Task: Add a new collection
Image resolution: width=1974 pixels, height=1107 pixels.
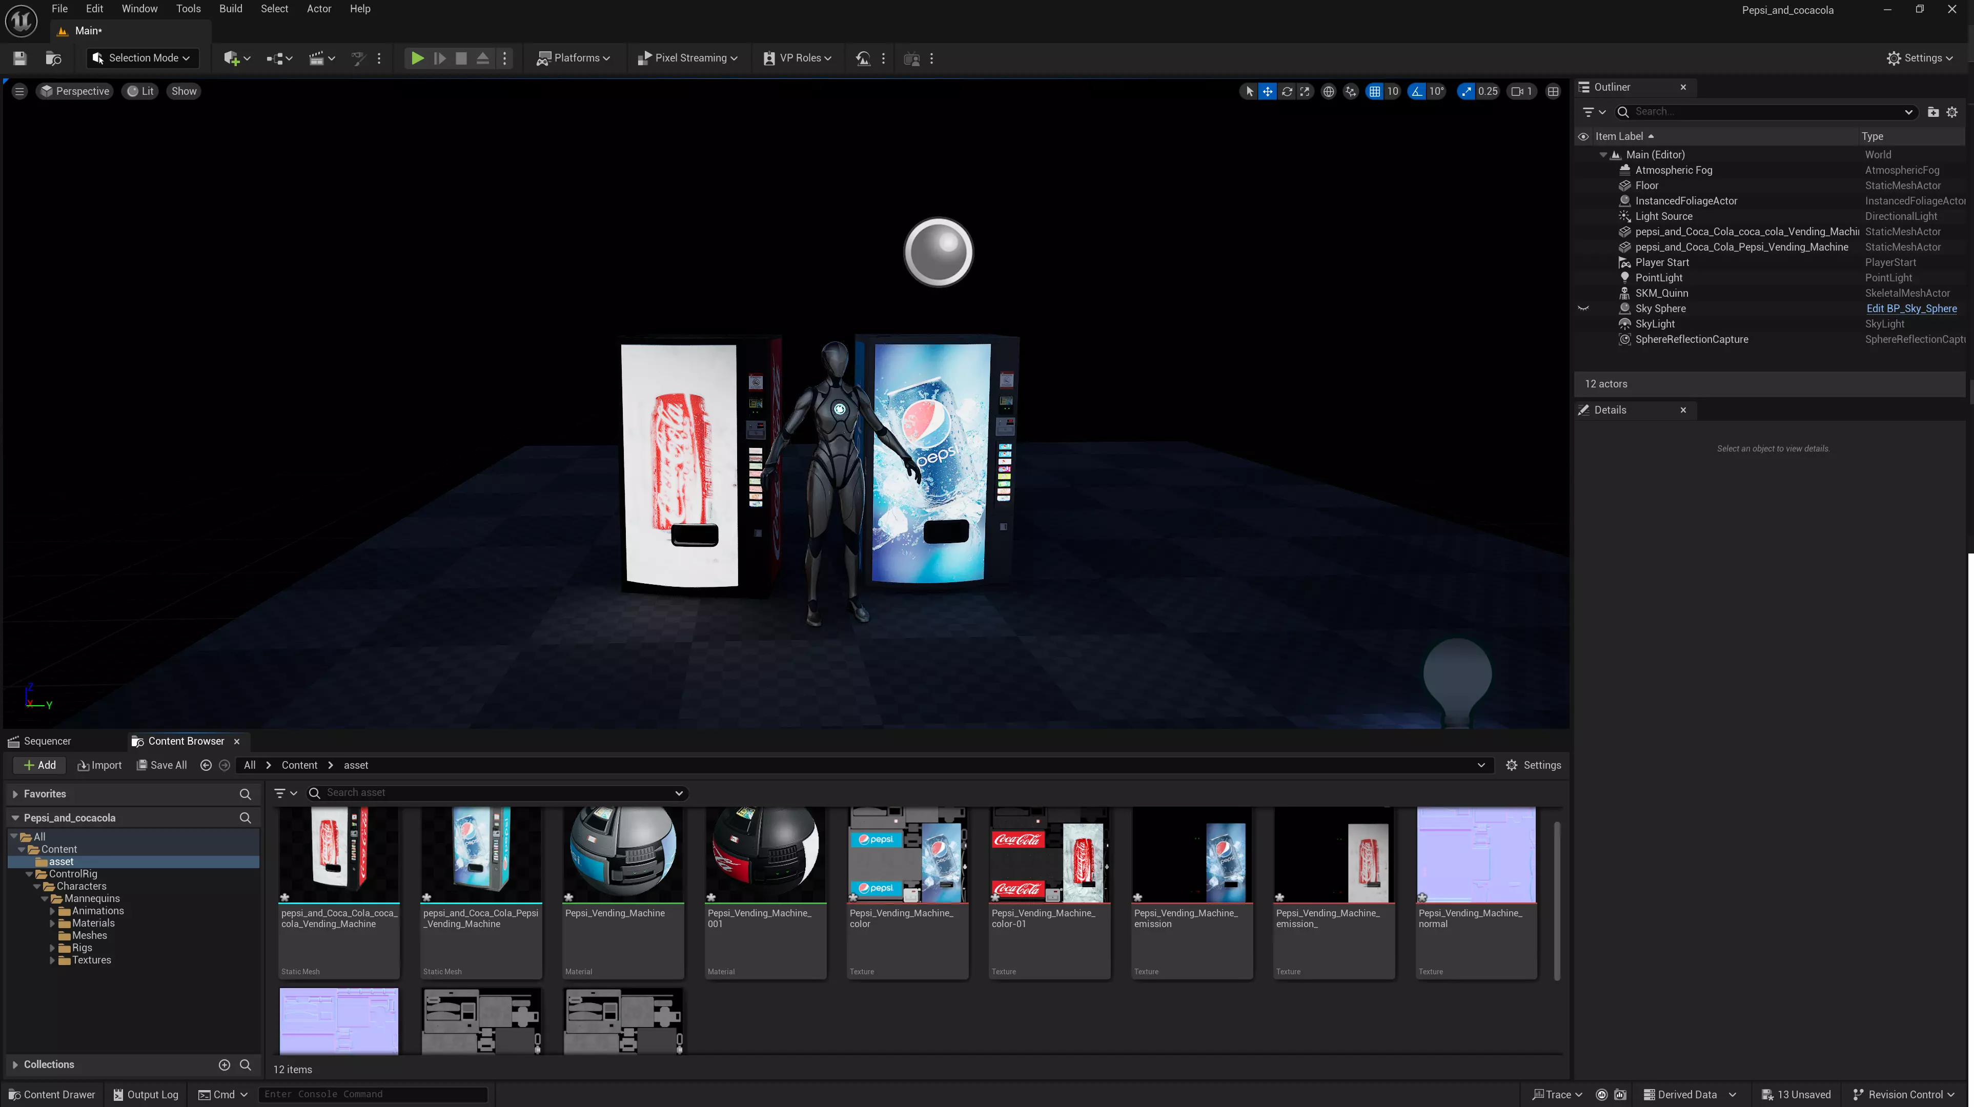Action: point(224,1065)
